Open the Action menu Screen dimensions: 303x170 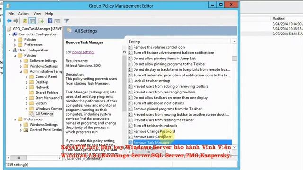pyautogui.click(x=23, y=14)
